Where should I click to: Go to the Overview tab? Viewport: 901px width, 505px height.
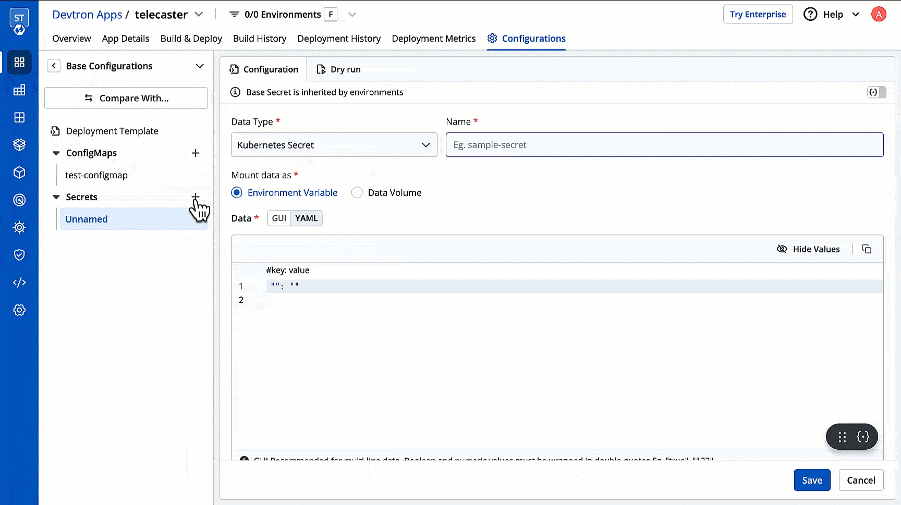tap(71, 39)
